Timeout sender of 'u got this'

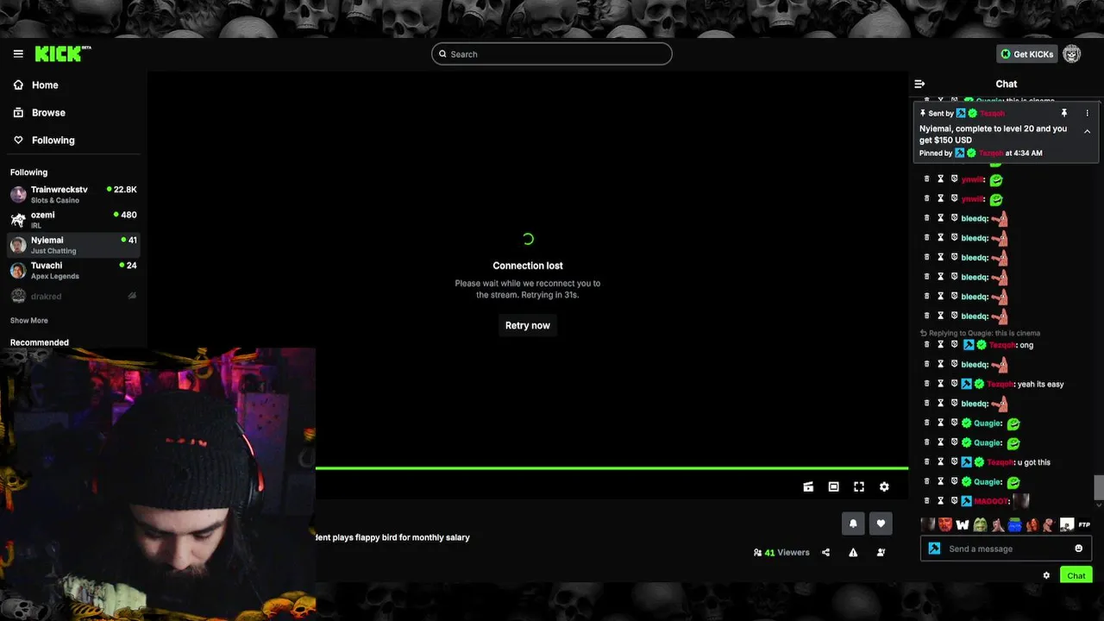coord(941,461)
